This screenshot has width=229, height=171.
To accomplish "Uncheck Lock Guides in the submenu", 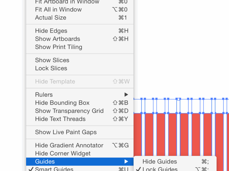I will click(x=160, y=169).
